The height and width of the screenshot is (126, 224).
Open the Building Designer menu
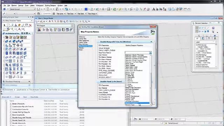pyautogui.click(x=50, y=6)
